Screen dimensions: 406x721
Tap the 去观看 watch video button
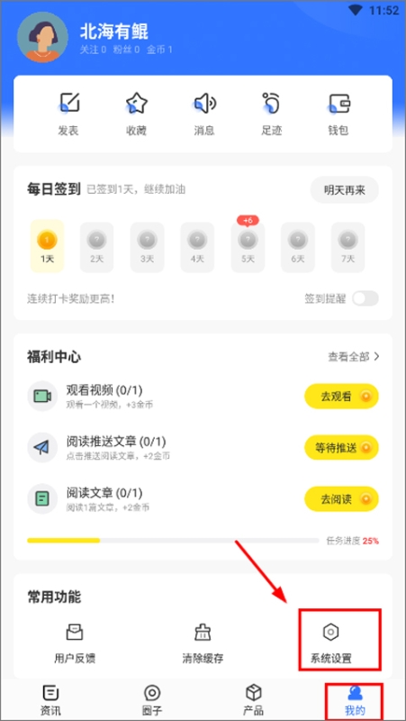341,397
